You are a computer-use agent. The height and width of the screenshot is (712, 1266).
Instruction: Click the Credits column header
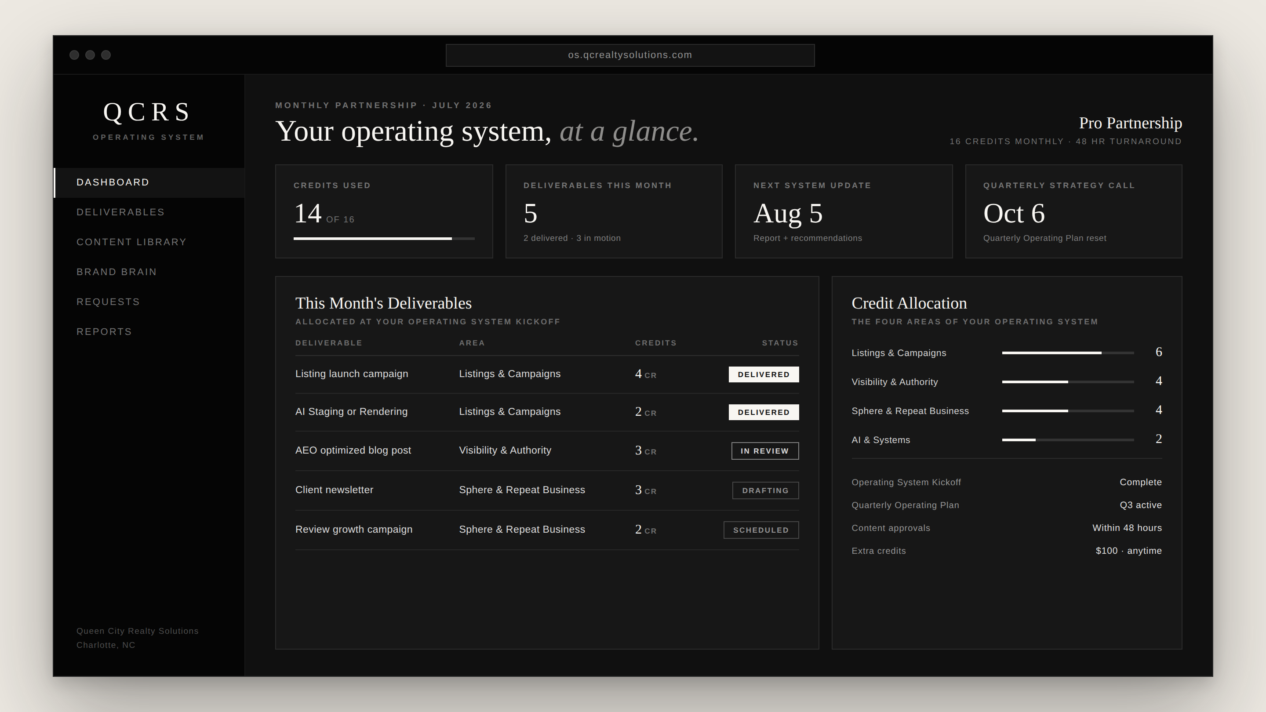tap(655, 343)
